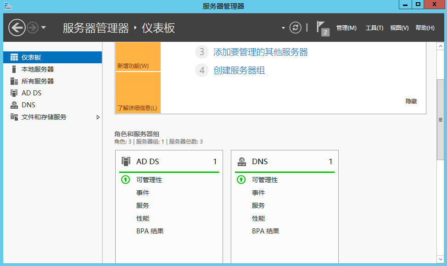Click the AD DS tile title
The image size is (447, 266).
(x=148, y=161)
